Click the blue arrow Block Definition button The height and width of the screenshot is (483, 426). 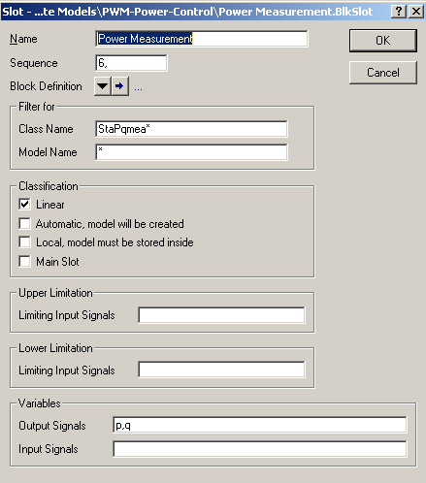(120, 86)
